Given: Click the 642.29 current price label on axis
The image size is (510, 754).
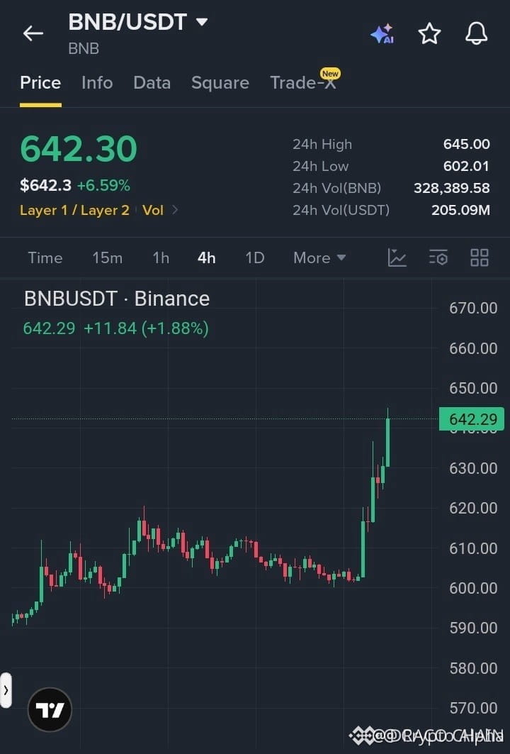Looking at the screenshot, I should pos(472,418).
